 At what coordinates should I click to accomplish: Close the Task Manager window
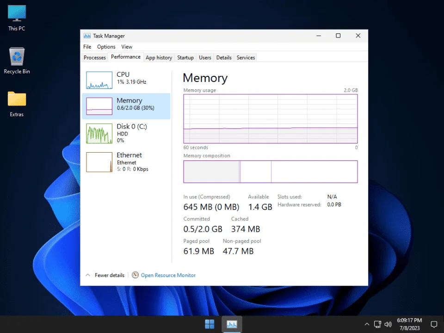[358, 36]
